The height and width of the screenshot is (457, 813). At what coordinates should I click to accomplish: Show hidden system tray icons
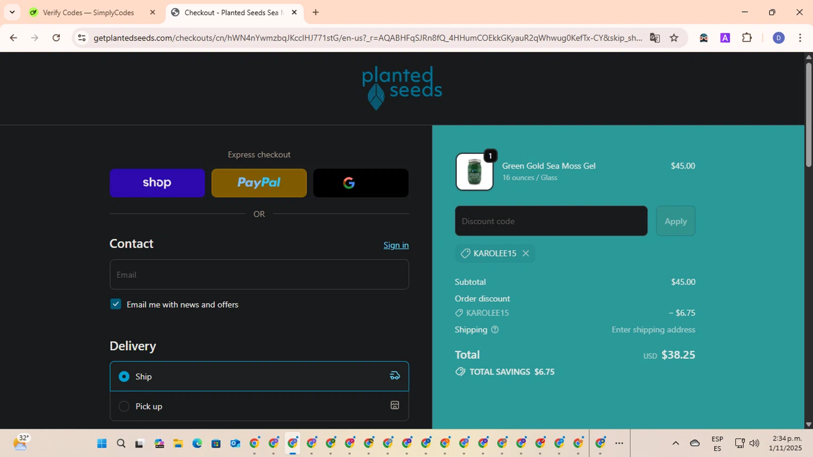[676, 443]
